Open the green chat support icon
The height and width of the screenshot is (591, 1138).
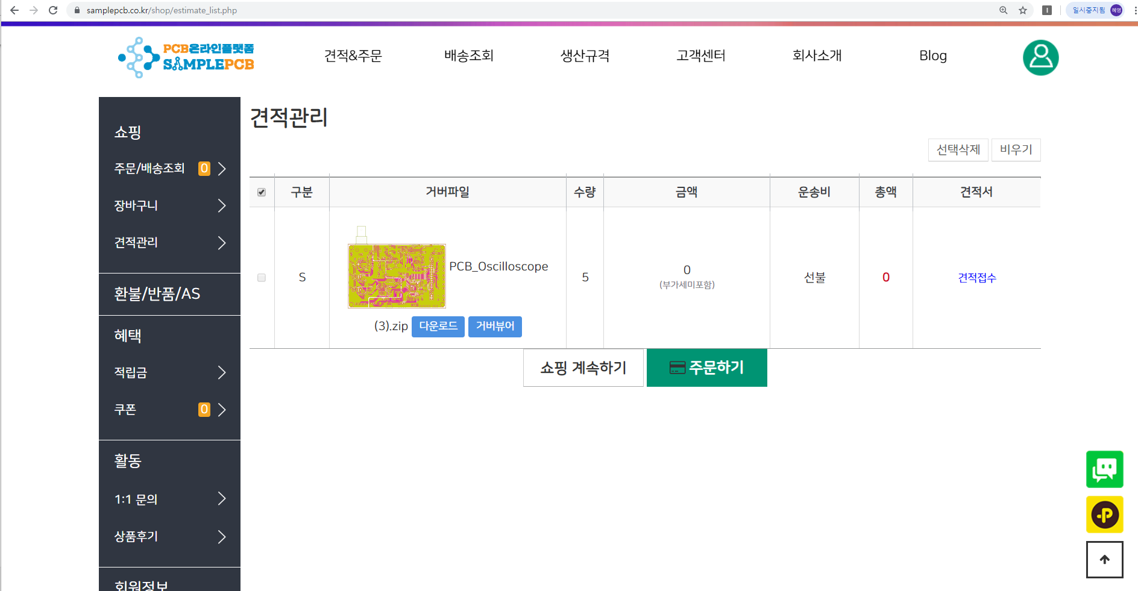pos(1104,469)
